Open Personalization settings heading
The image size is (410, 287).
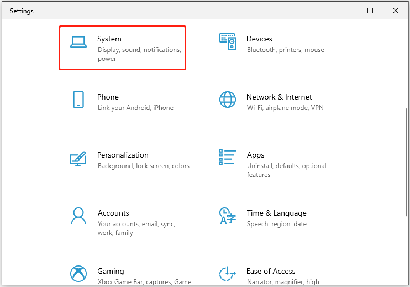pos(123,155)
